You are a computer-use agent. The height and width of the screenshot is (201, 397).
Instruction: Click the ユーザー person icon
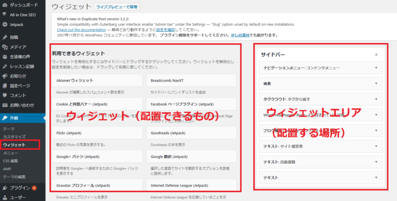(x=5, y=197)
